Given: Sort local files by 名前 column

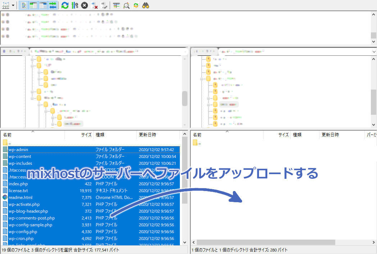Looking at the screenshot, I should click(33, 135).
